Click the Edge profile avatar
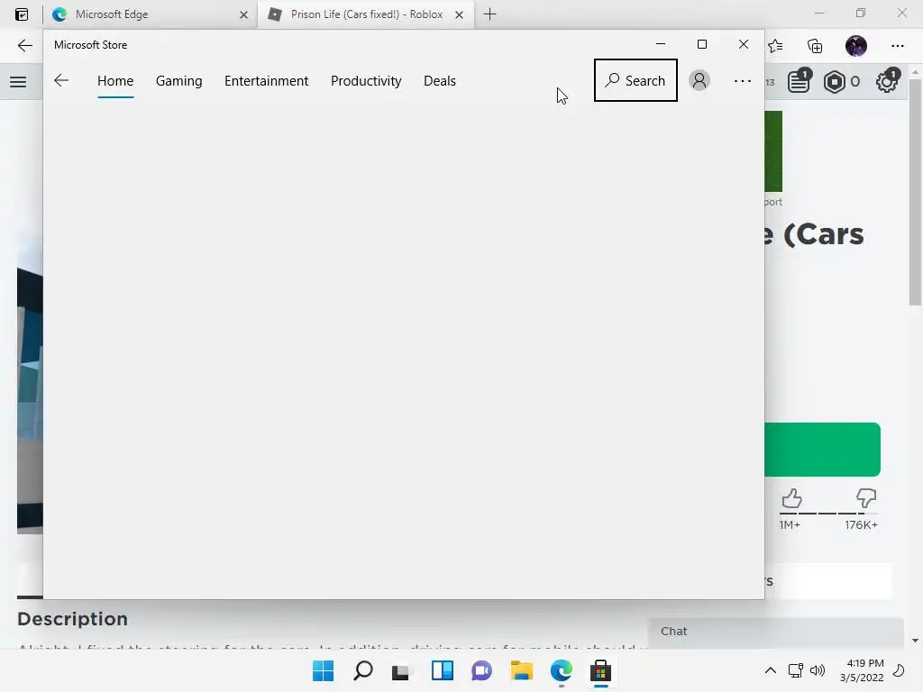 pos(856,46)
